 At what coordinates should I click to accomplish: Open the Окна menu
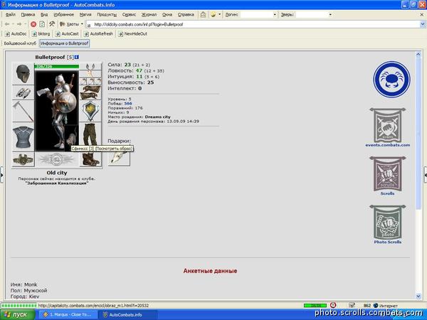point(167,14)
